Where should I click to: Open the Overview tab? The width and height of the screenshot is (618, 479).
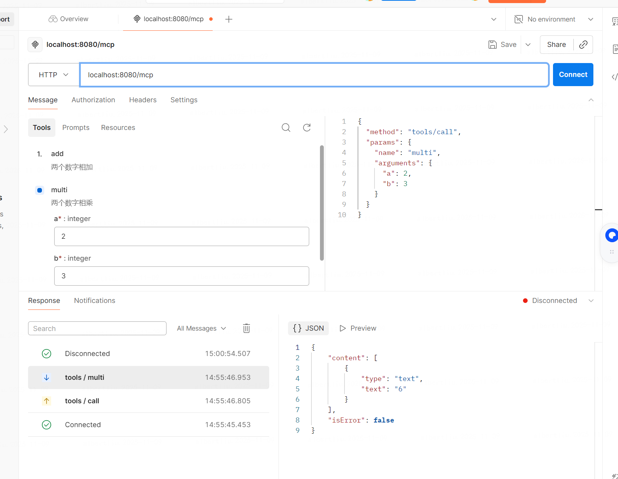coord(68,19)
